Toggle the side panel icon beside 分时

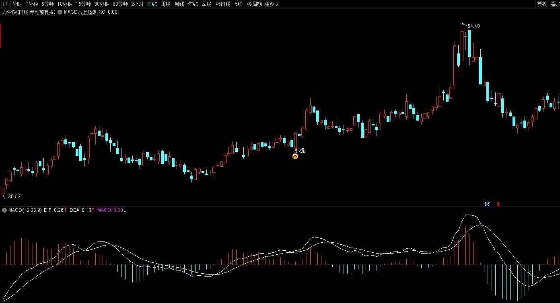pos(6,4)
